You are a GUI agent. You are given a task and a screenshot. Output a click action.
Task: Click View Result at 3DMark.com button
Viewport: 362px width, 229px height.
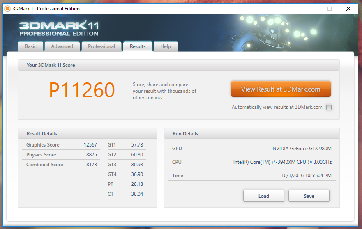click(x=281, y=89)
